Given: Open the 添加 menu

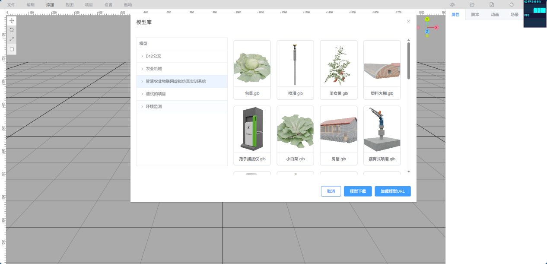Looking at the screenshot, I should pyautogui.click(x=50, y=5).
